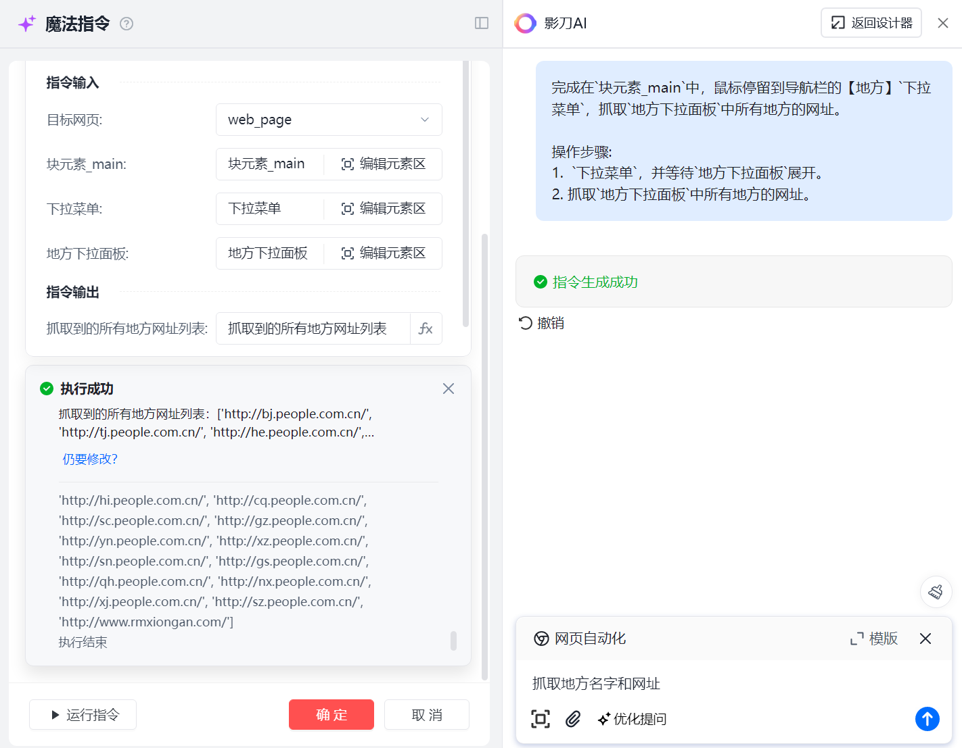Click 编辑元素区 for 地方下拉面板
Image resolution: width=962 pixels, height=748 pixels.
384,253
